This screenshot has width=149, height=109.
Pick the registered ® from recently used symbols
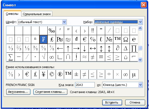[x=60, y=74]
